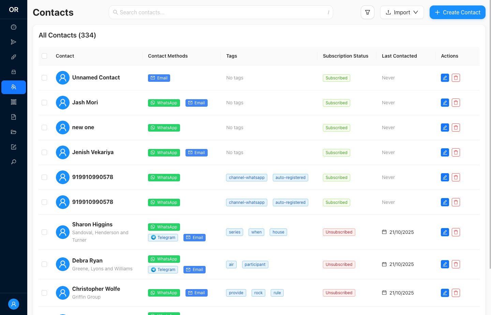
Task: Select the channel-whatsapp tag on 919910990578
Action: click(247, 177)
